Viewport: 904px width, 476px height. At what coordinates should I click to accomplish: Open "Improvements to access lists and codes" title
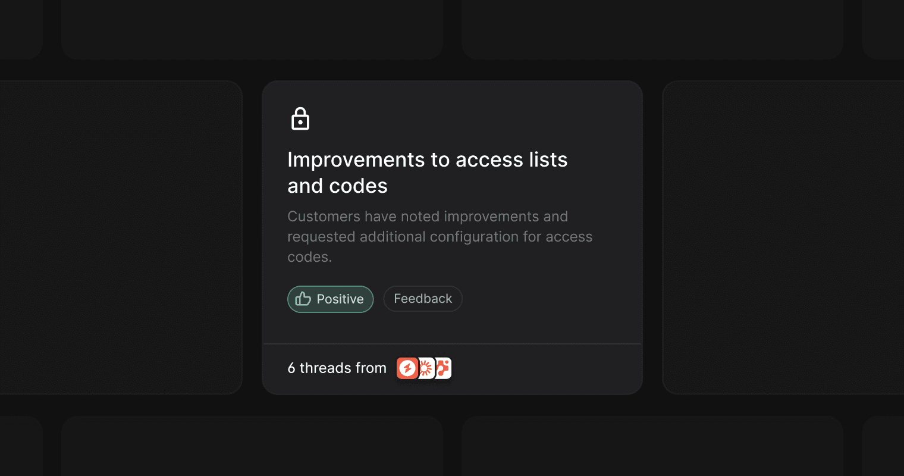428,173
